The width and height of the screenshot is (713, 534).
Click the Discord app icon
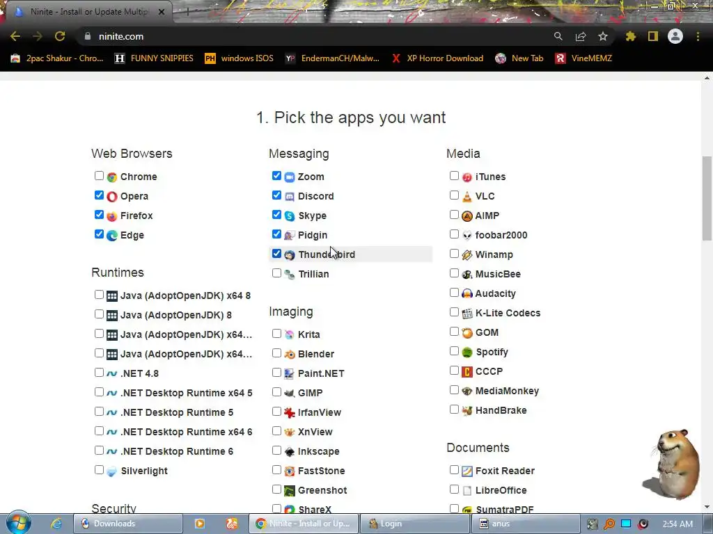(x=290, y=197)
